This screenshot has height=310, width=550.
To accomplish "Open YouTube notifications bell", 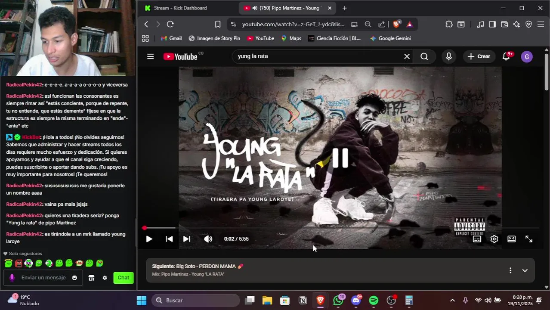I will [507, 56].
